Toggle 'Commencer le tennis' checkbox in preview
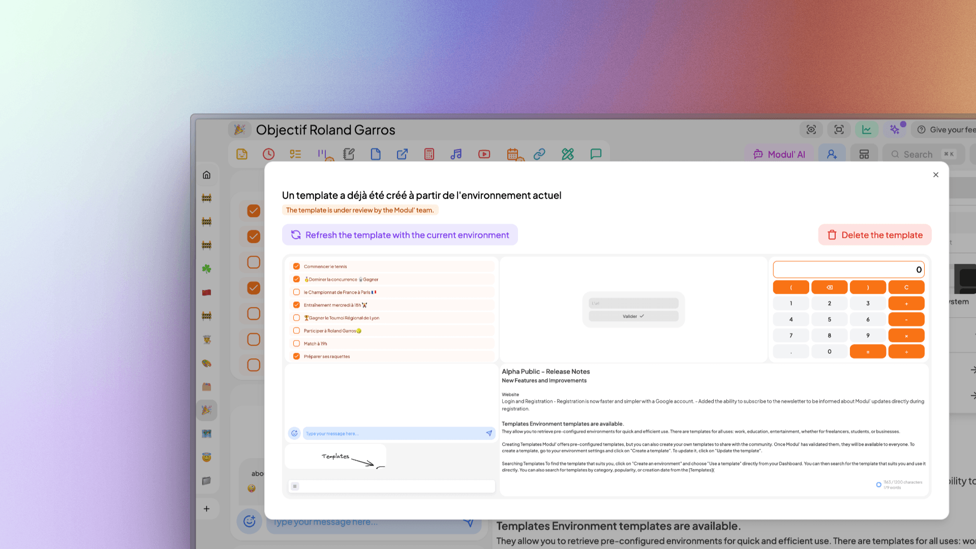976x549 pixels. click(x=296, y=266)
